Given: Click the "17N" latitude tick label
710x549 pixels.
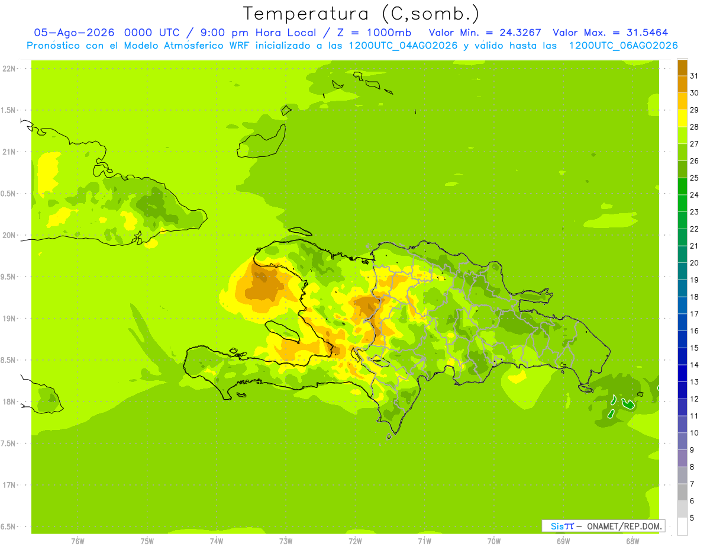Looking at the screenshot, I should tap(9, 485).
